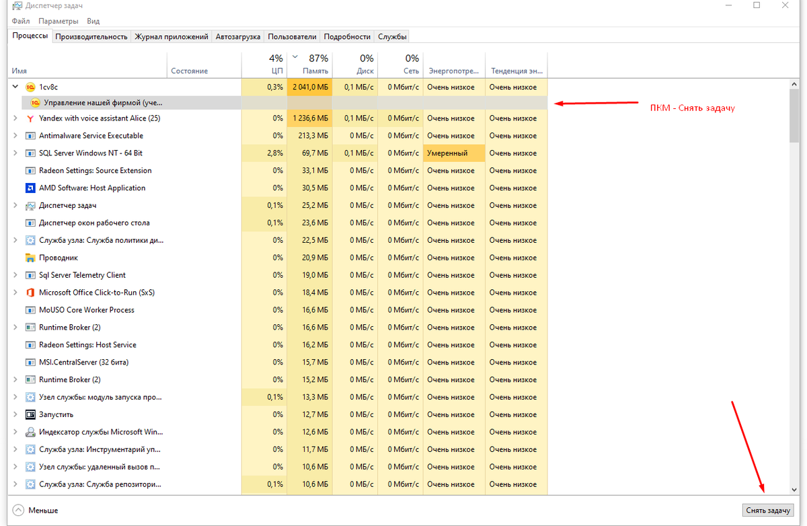Select Узел службы: модуль запуска row
Viewport: 807px width, 526px height.
click(x=279, y=397)
